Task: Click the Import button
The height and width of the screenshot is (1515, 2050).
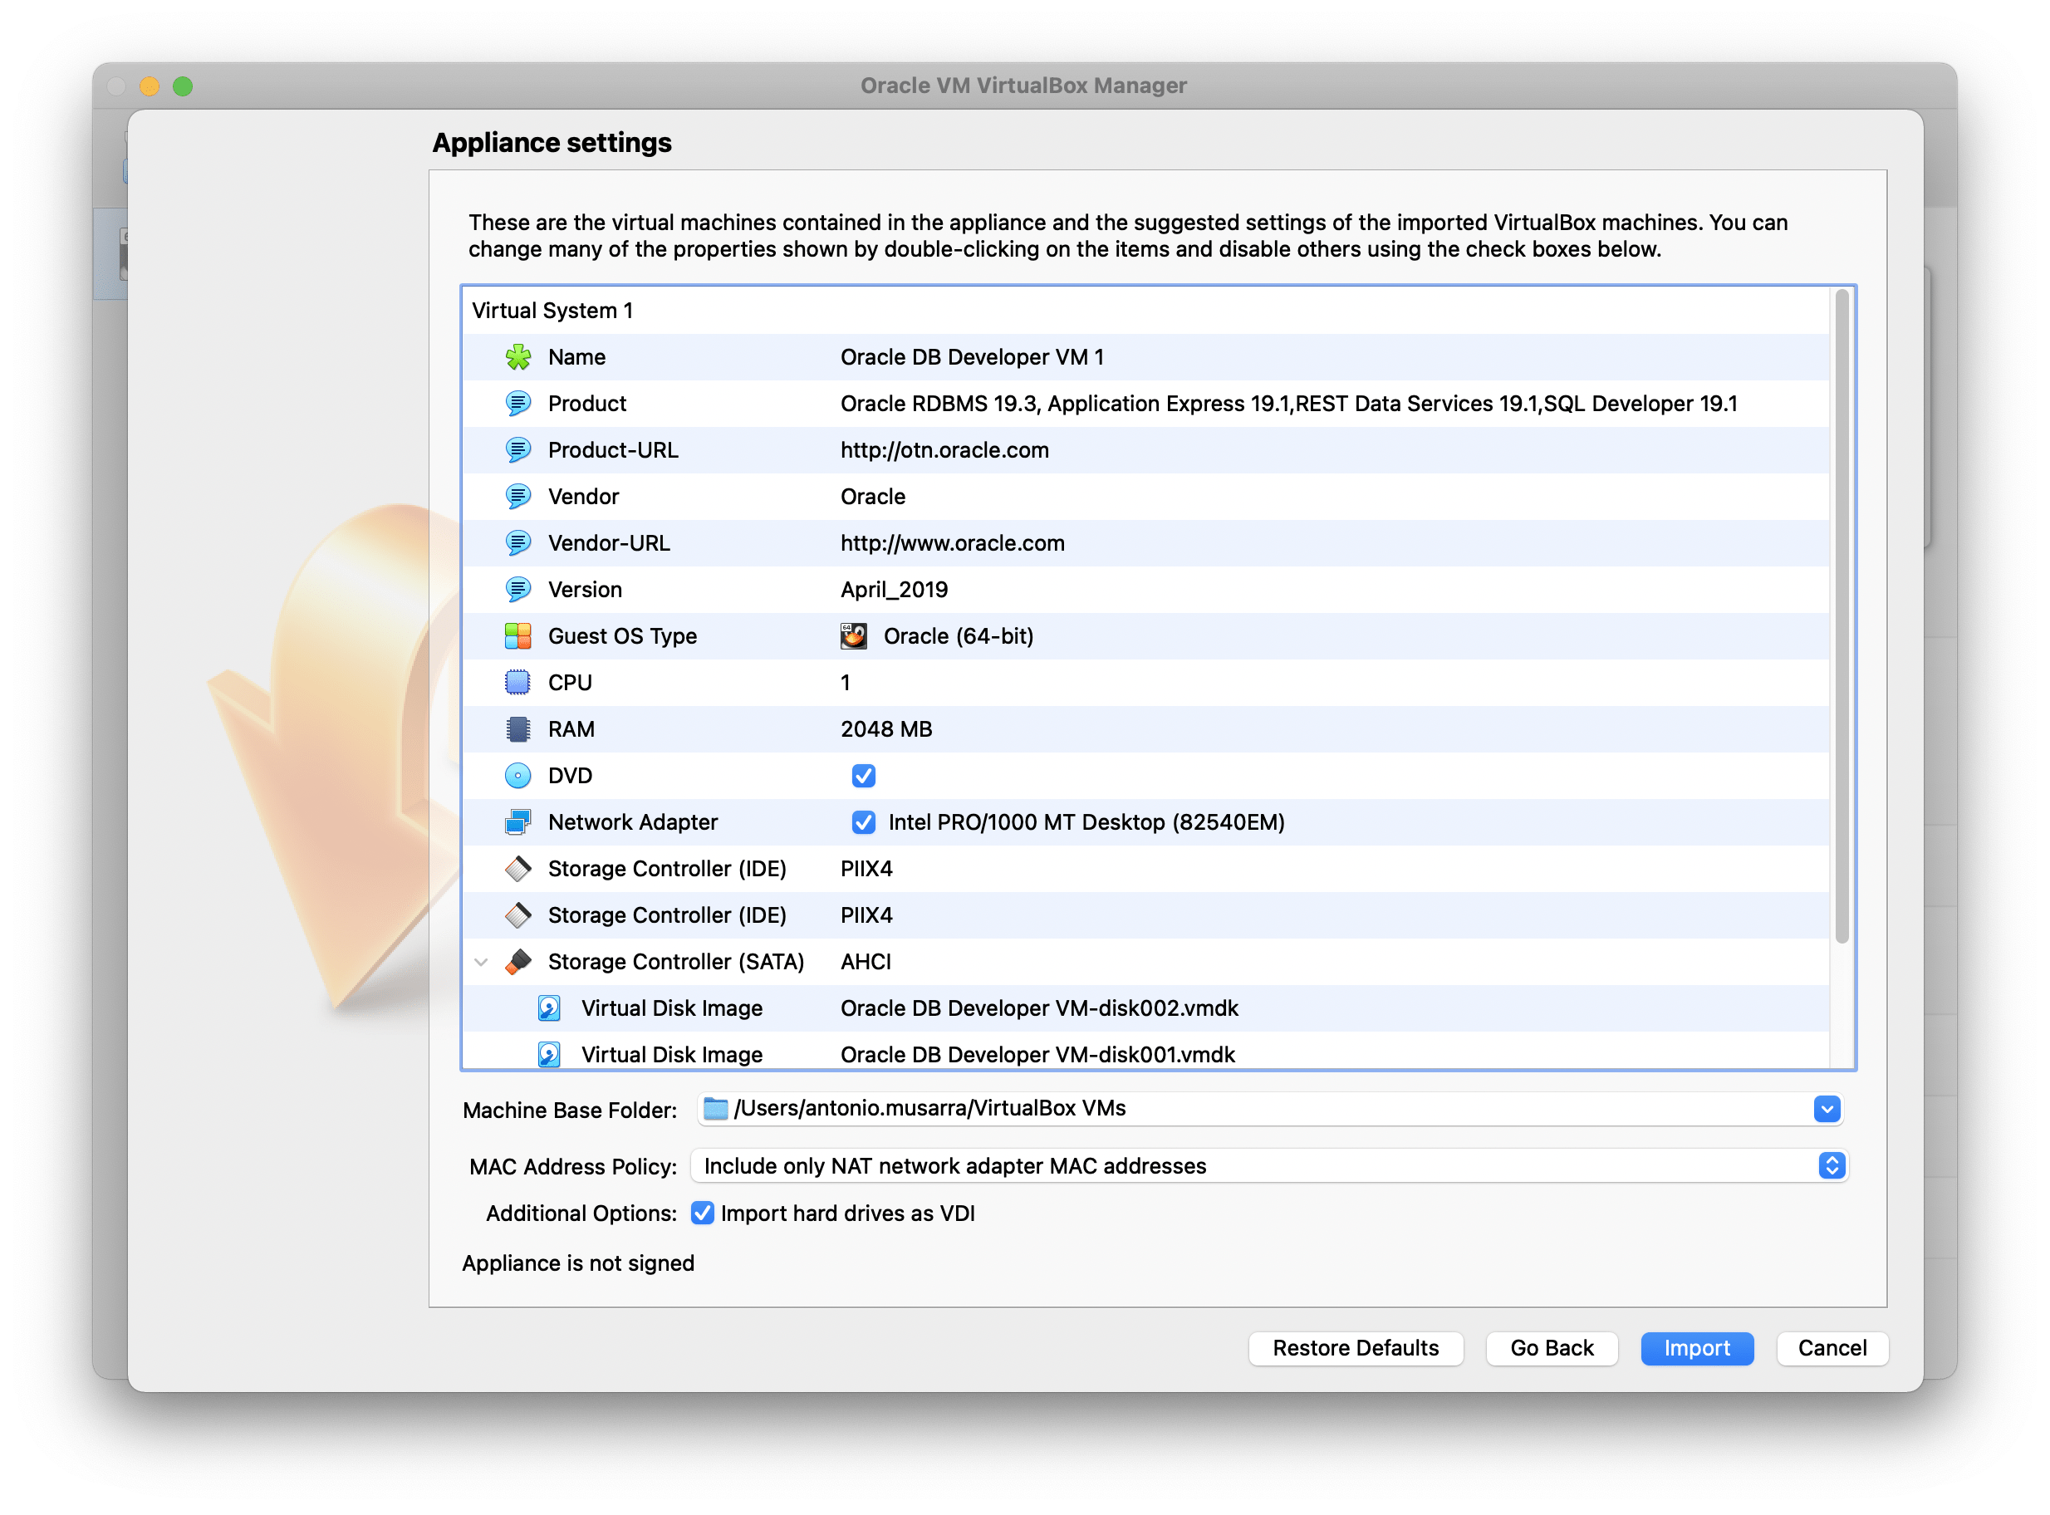Action: click(1697, 1348)
